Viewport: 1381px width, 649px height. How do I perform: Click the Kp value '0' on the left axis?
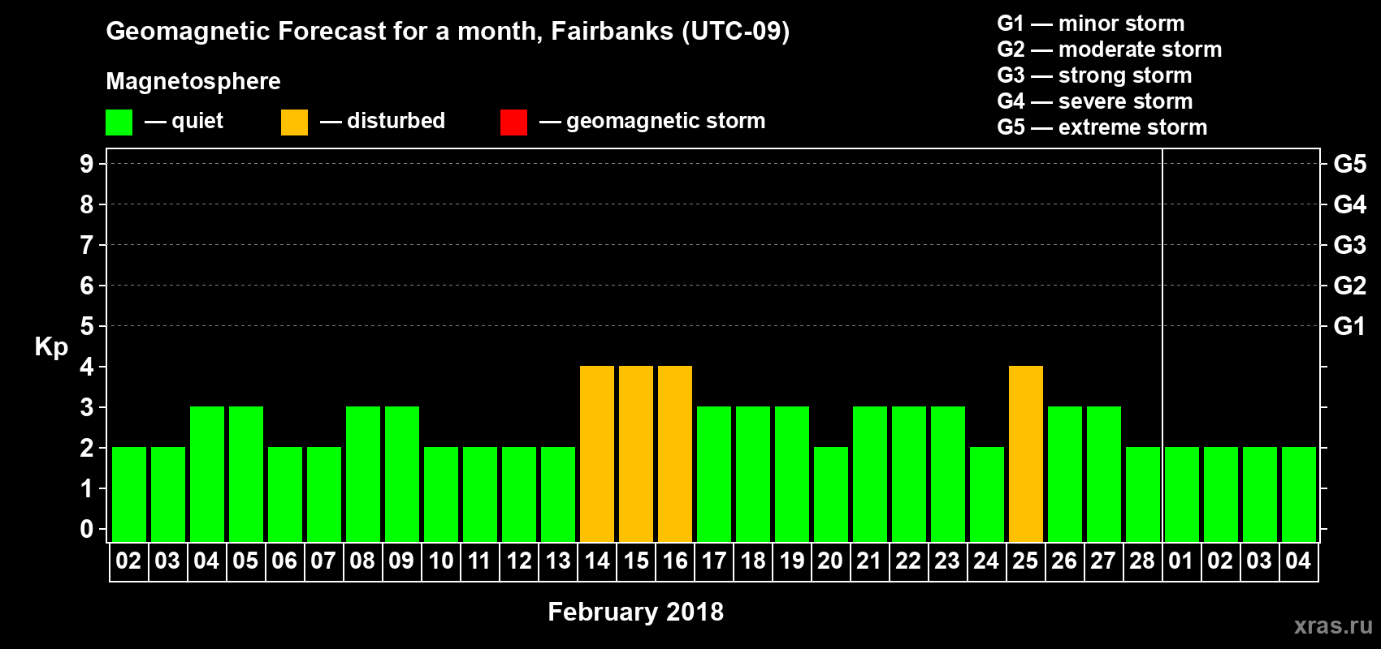point(87,529)
